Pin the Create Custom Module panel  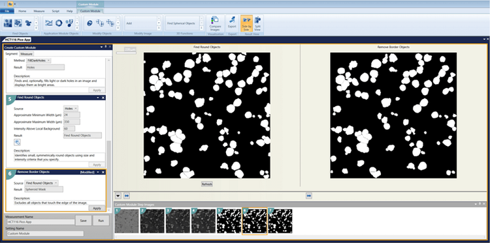(106, 47)
